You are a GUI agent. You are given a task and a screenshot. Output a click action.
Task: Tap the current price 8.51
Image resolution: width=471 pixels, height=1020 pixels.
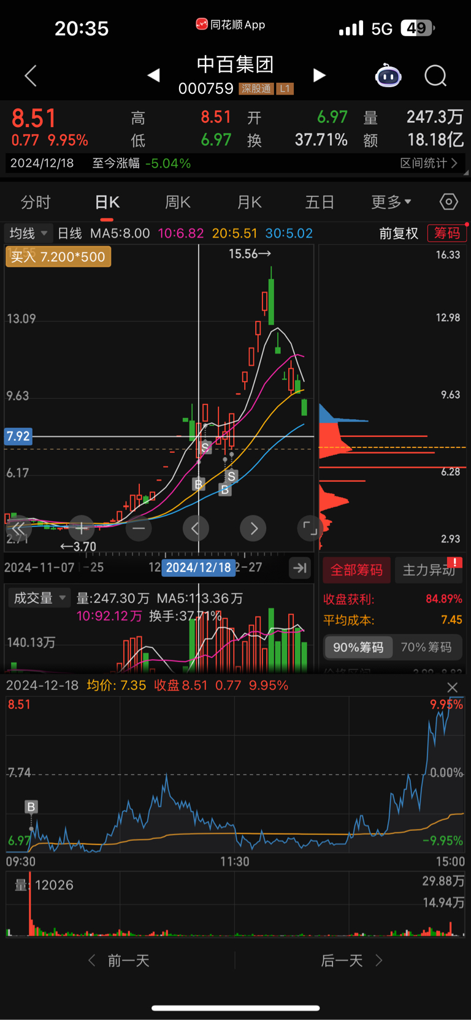click(x=34, y=118)
